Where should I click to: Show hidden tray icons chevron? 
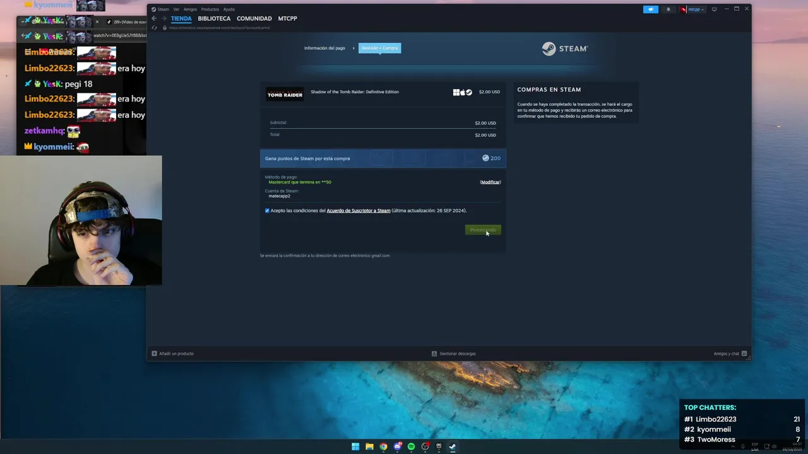pos(732,446)
